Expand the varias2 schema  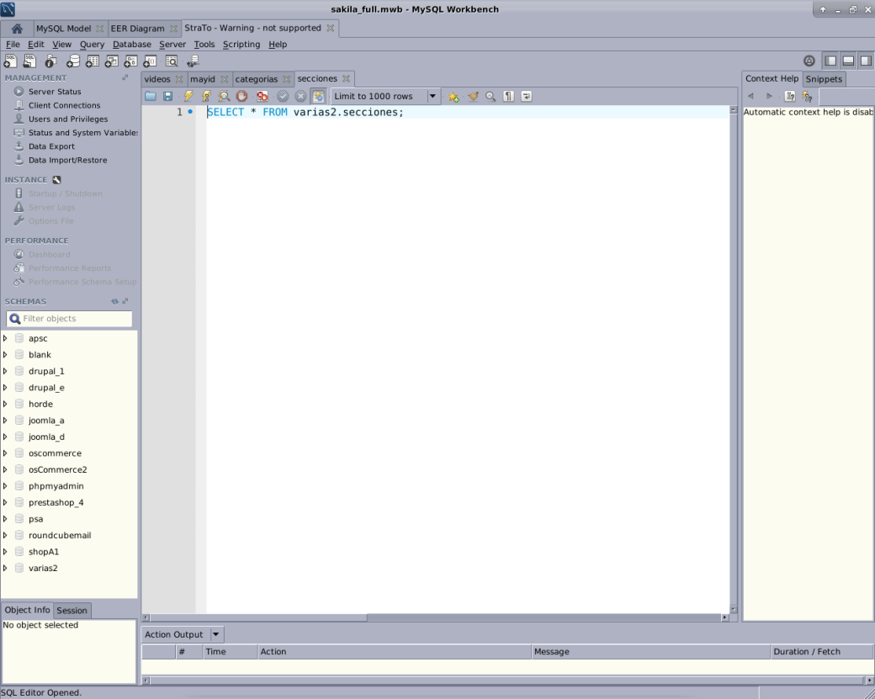tap(5, 569)
